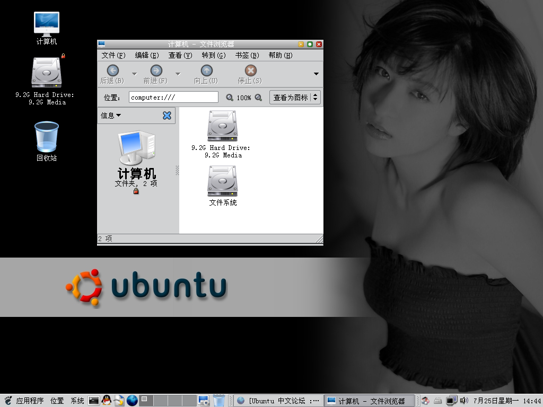Click 计算机 - 文件浏览器 taskbar button
Image resolution: width=543 pixels, height=407 pixels.
pos(369,401)
